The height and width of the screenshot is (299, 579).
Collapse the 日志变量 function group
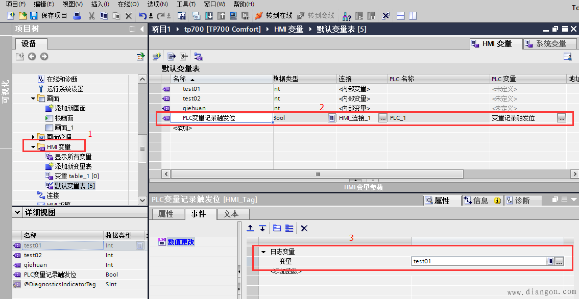pos(263,252)
